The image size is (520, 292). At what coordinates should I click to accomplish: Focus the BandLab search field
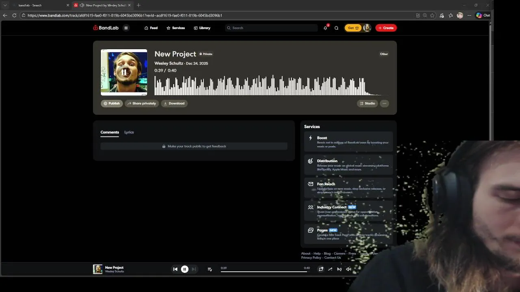click(x=271, y=28)
